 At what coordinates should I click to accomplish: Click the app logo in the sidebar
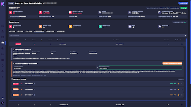pos(3,4)
